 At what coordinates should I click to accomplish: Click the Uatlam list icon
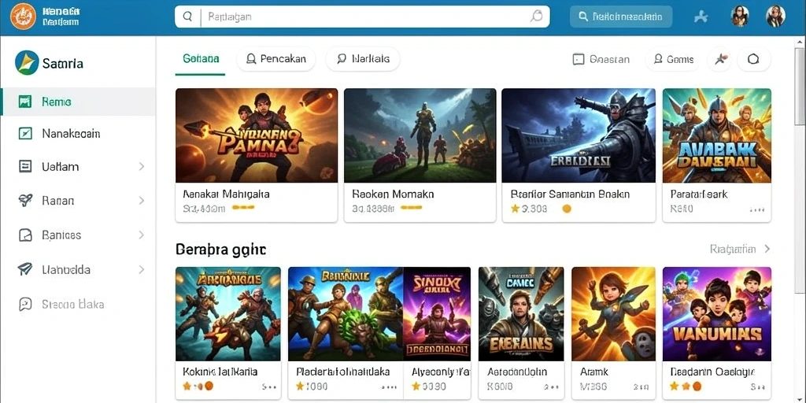click(x=24, y=167)
